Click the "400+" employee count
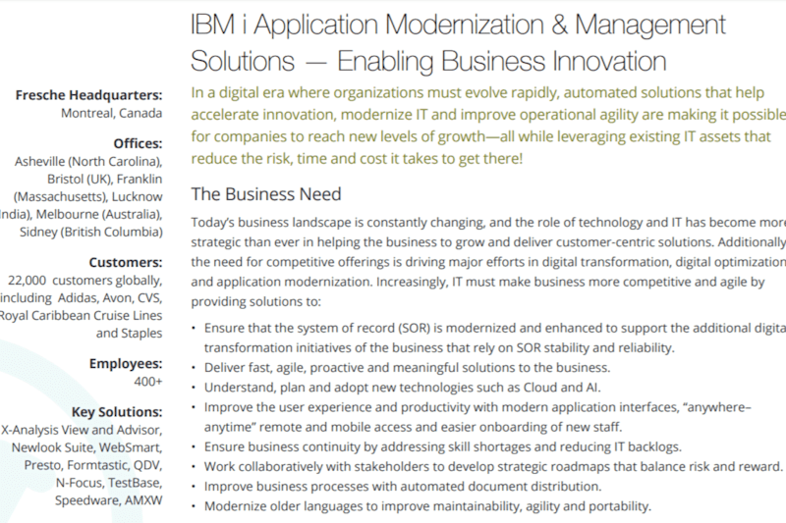The height and width of the screenshot is (523, 786). pyautogui.click(x=148, y=382)
